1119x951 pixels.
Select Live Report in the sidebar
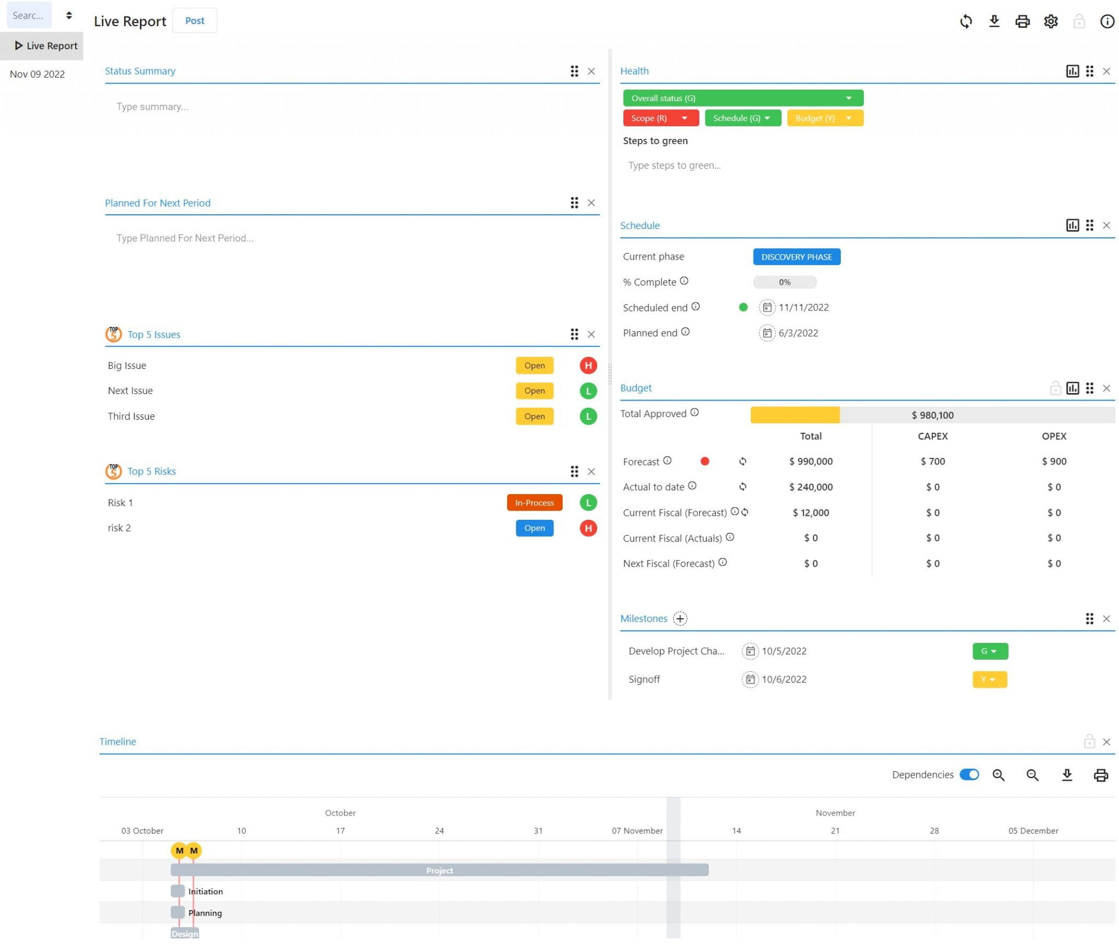(52, 45)
